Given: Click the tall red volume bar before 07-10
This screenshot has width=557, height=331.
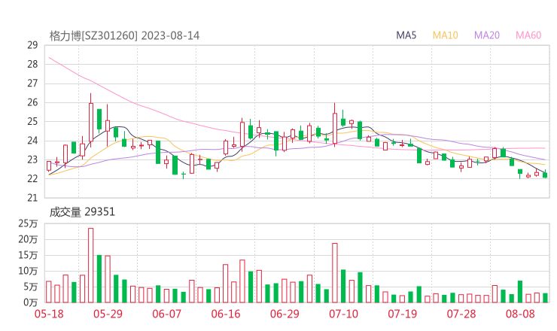Looking at the screenshot, I should pos(335,273).
